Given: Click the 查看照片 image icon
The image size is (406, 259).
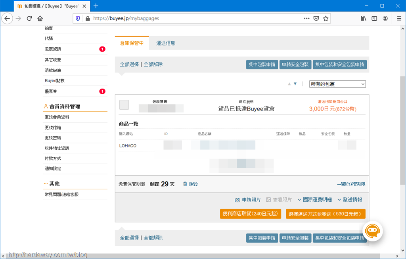Looking at the screenshot, I should tap(268, 199).
